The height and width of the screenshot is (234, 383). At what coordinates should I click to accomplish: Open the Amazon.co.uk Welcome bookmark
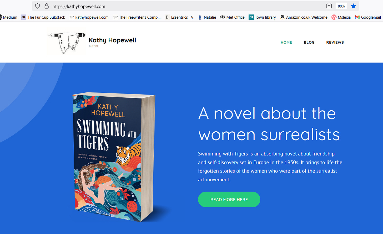coord(304,17)
